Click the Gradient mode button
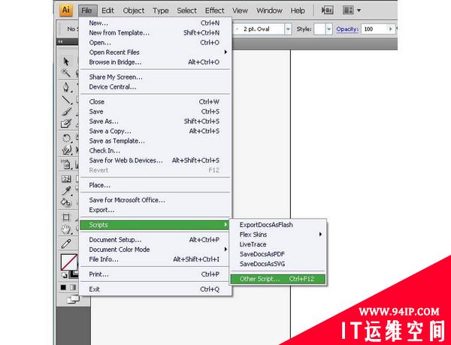 [x=73, y=287]
